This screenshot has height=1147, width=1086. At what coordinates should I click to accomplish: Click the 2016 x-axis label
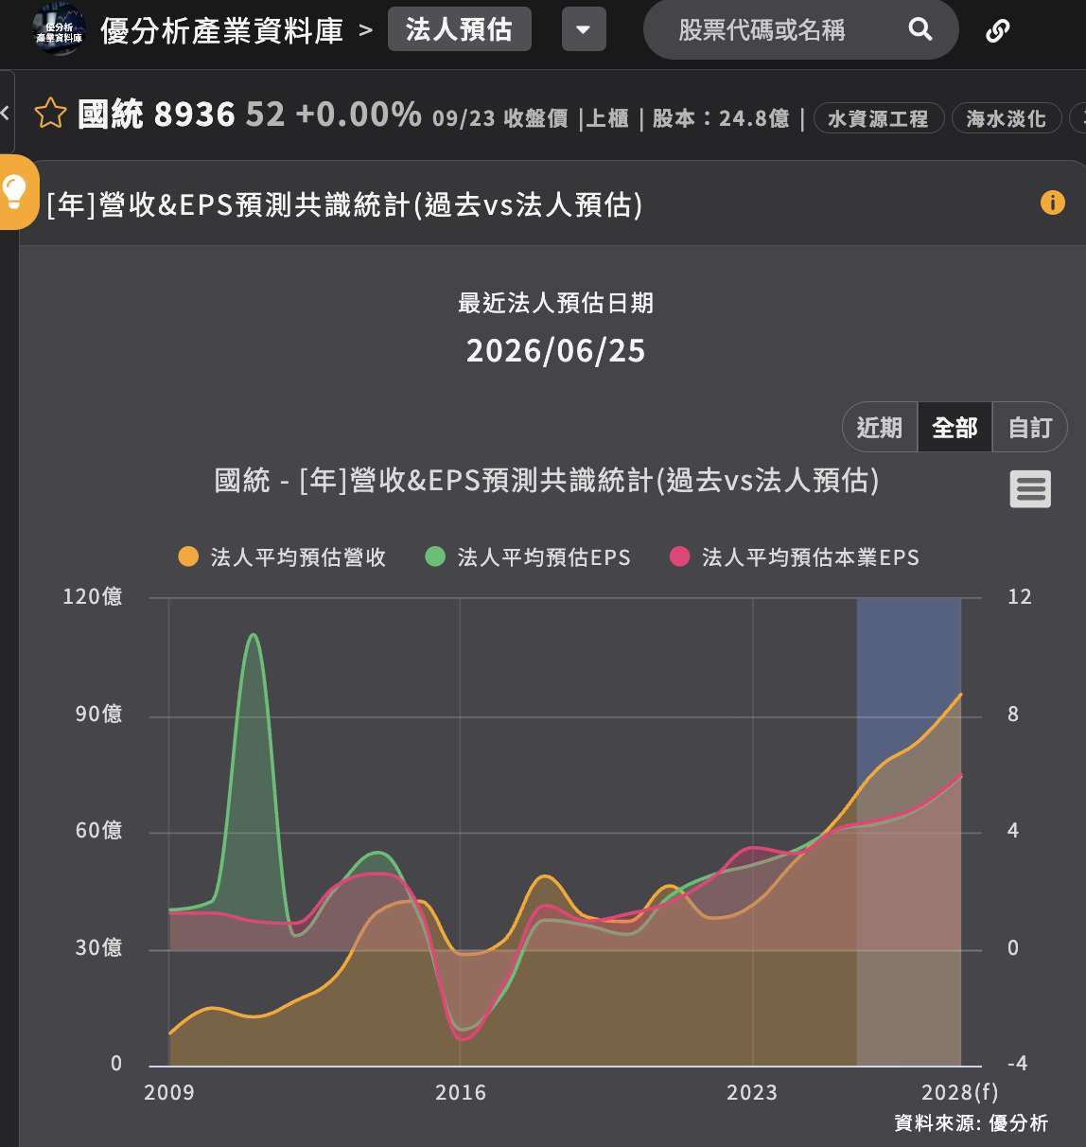(461, 1092)
